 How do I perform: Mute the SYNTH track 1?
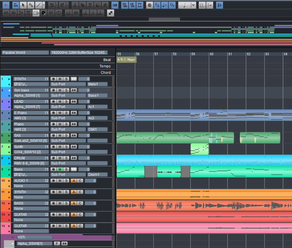[x=60, y=79]
